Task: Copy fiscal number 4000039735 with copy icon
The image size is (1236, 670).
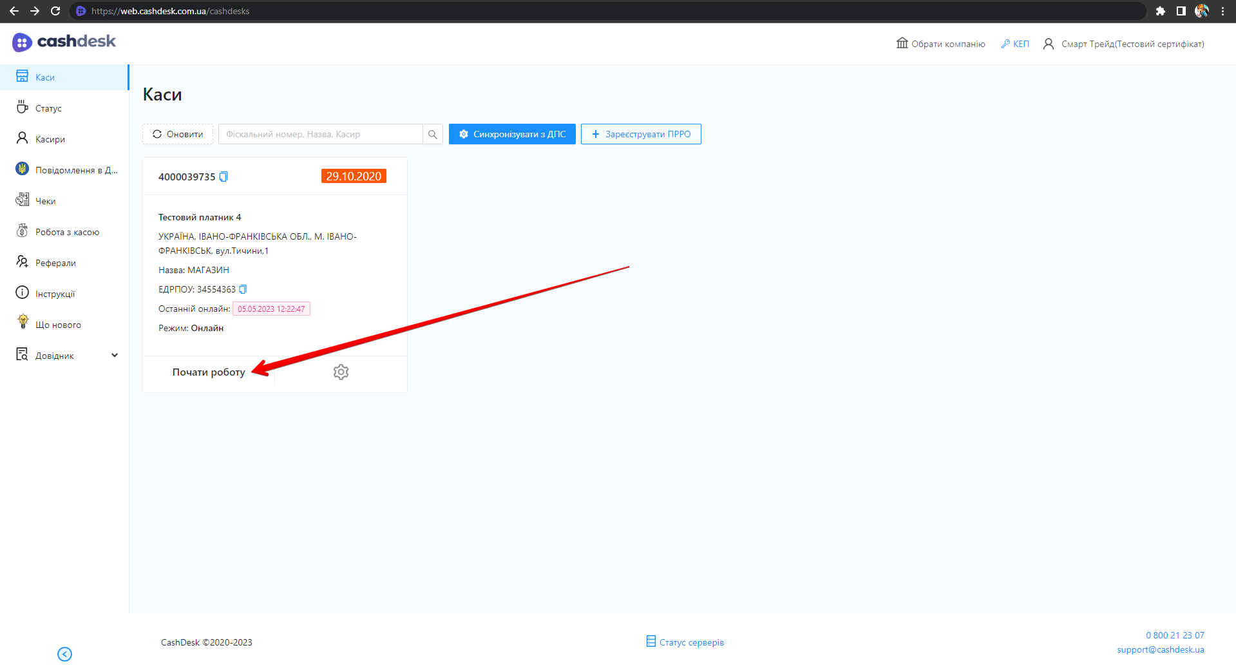Action: tap(223, 177)
